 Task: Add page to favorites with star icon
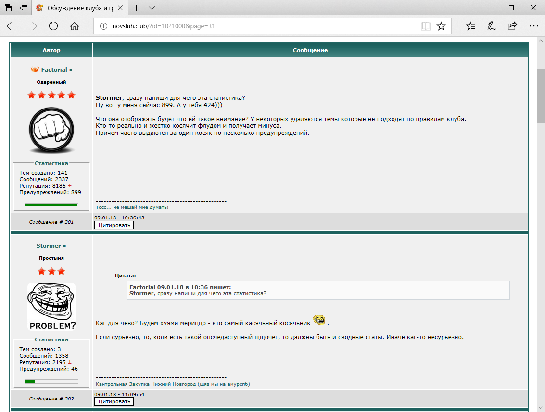tap(441, 26)
